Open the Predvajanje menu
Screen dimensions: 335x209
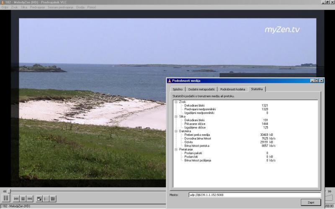click(38, 7)
